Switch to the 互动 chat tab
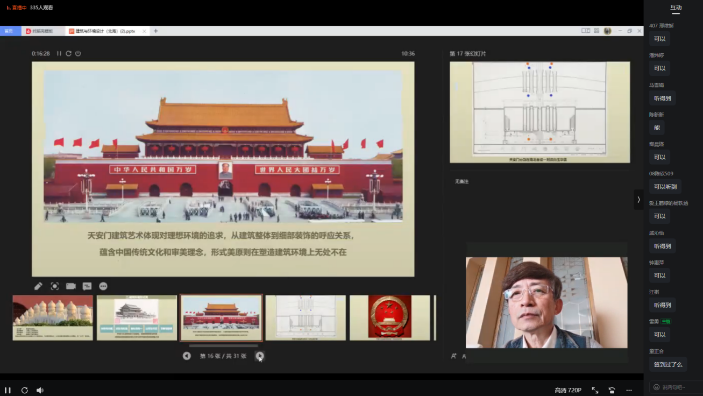This screenshot has width=703, height=396. coord(676,8)
